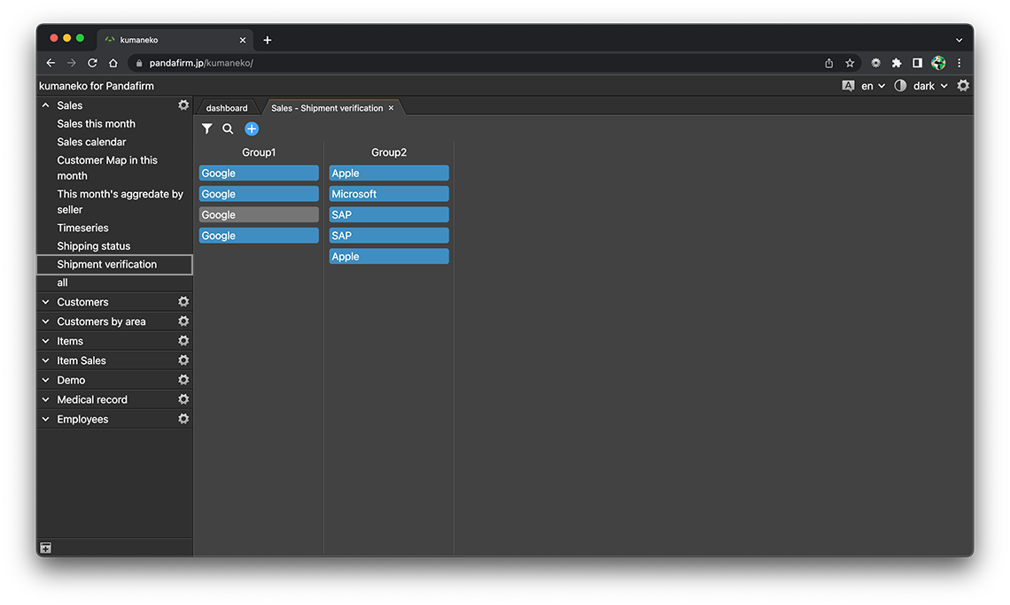Viewport: 1010px width, 605px height.
Task: Click the filter funnel icon
Action: [206, 129]
